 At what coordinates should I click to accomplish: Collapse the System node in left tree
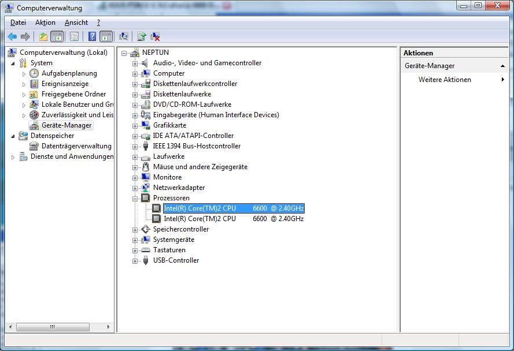point(13,63)
